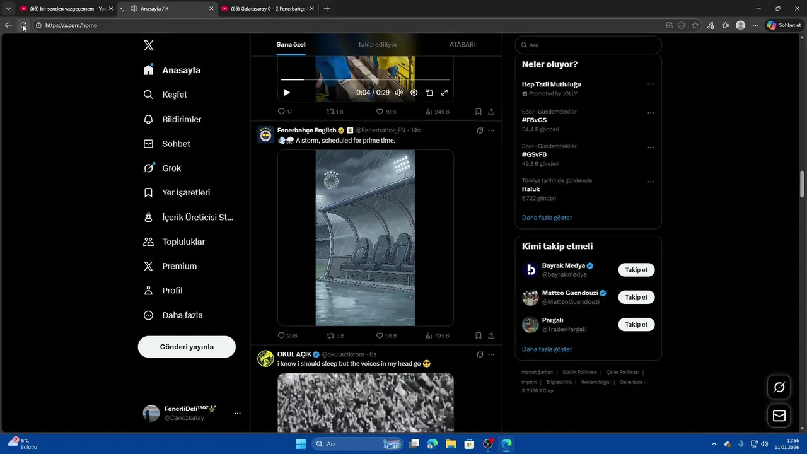
Task: Switch to the ATABARI tab
Action: (462, 45)
